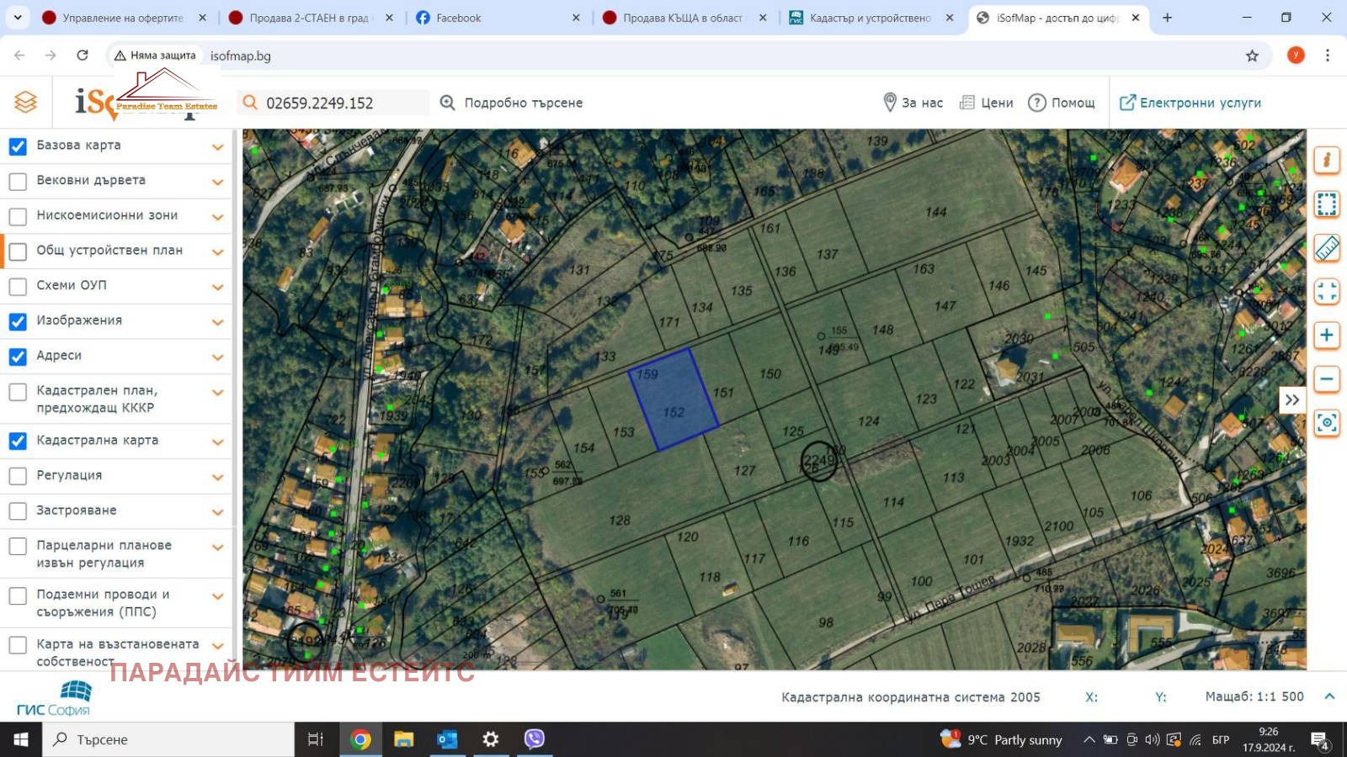Toggle the Кадастрална карта checkbox off
The image size is (1347, 757).
[18, 441]
